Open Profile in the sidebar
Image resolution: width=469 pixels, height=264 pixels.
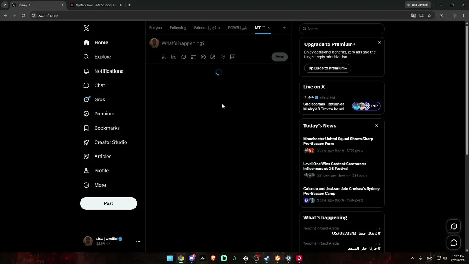96,170
